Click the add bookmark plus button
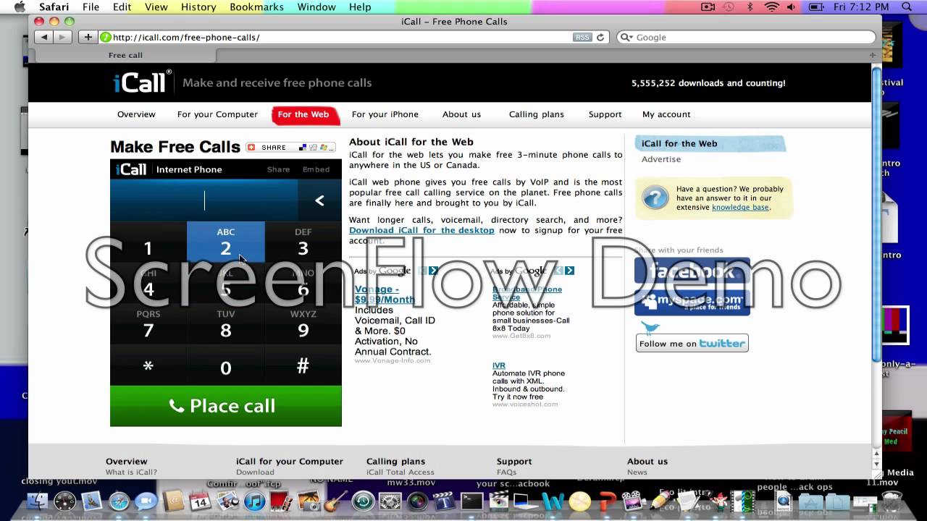This screenshot has height=521, width=927. click(88, 37)
